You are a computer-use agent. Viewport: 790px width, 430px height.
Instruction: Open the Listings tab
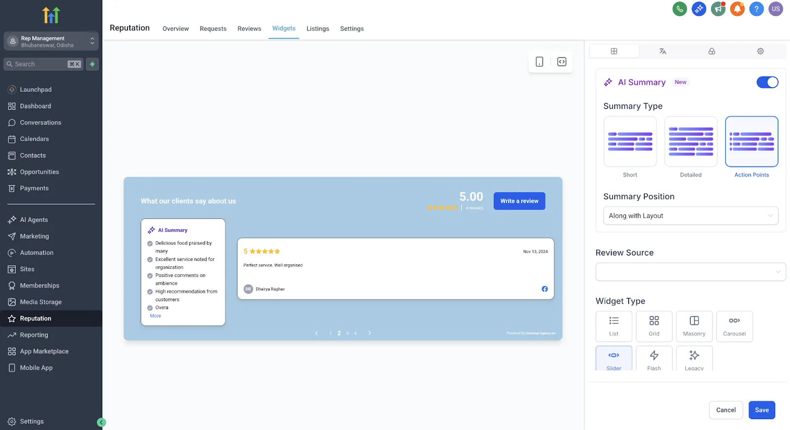click(x=318, y=29)
